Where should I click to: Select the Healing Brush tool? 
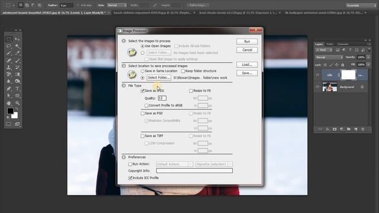coord(9,60)
